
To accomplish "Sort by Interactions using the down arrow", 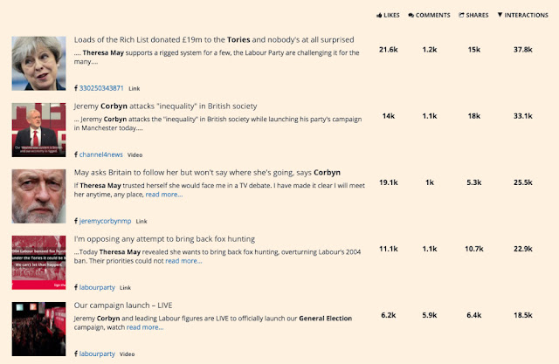I will pyautogui.click(x=500, y=16).
